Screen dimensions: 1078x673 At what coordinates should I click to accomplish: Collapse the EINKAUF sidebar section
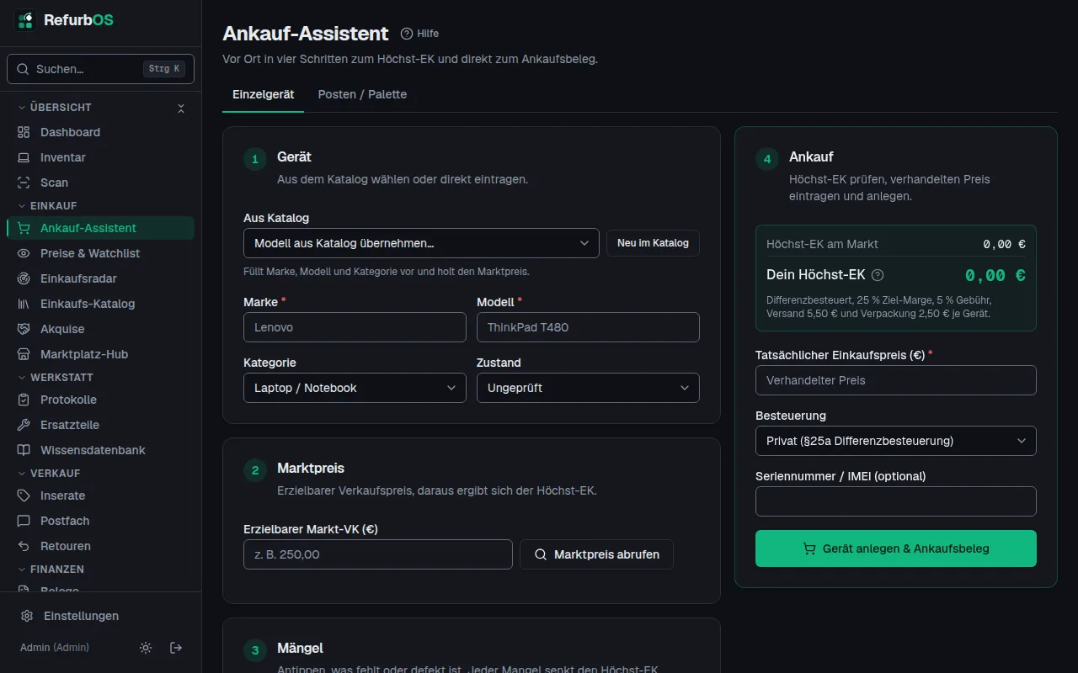click(x=53, y=205)
